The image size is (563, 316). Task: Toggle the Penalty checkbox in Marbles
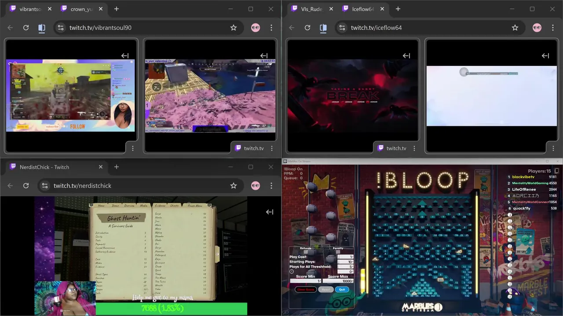click(x=338, y=252)
